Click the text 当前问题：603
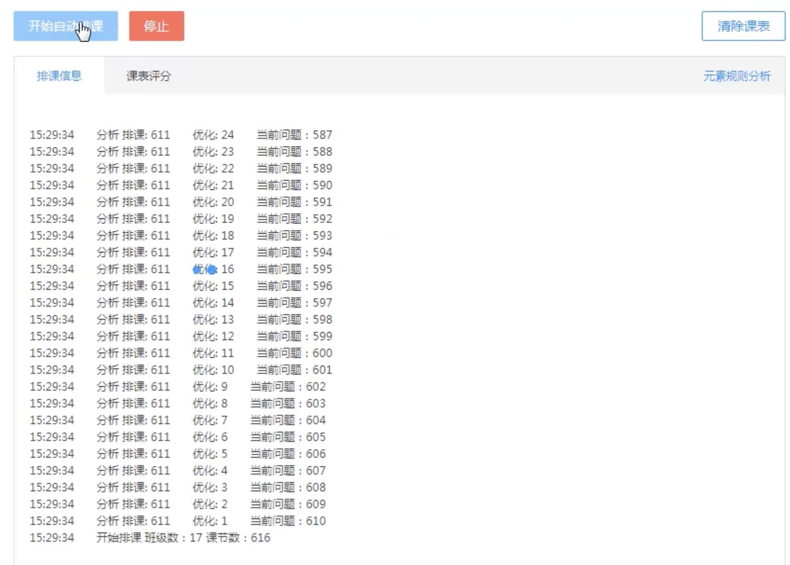The image size is (790, 565). [288, 403]
